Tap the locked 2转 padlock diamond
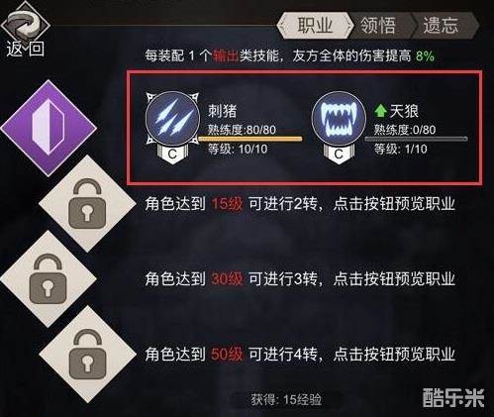 (87, 204)
